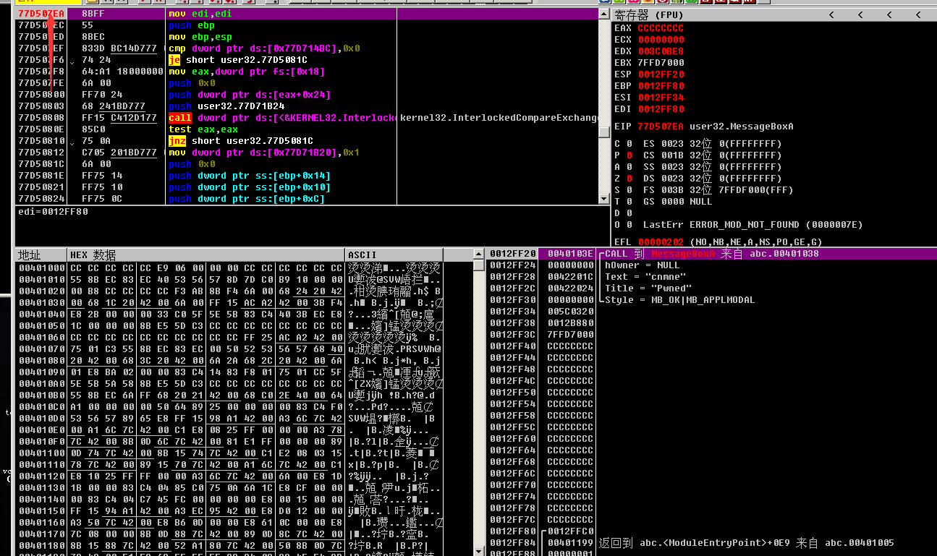
Task: Select the ESP register value 0012FF20
Action: pyautogui.click(x=660, y=74)
